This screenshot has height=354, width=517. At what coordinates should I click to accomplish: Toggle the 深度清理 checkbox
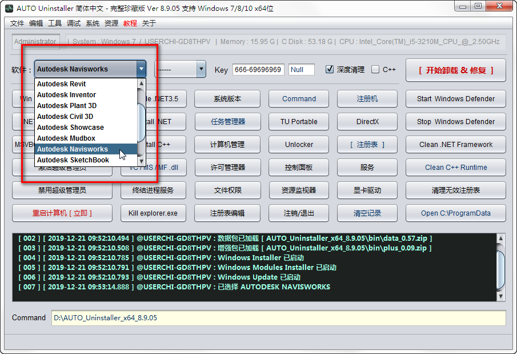coord(330,69)
